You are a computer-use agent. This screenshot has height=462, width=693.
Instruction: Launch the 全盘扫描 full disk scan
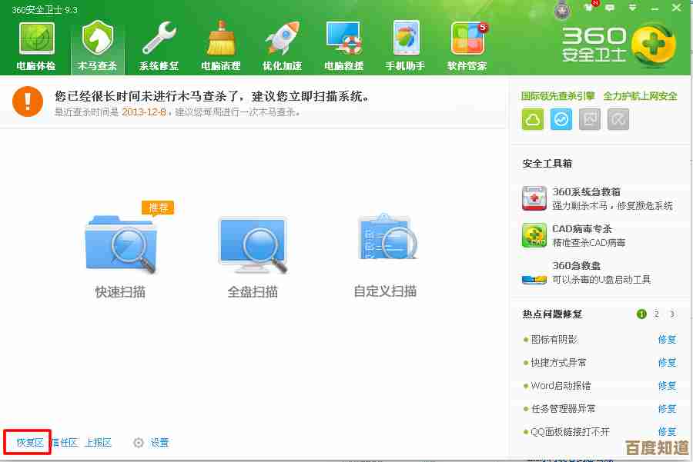(253, 246)
